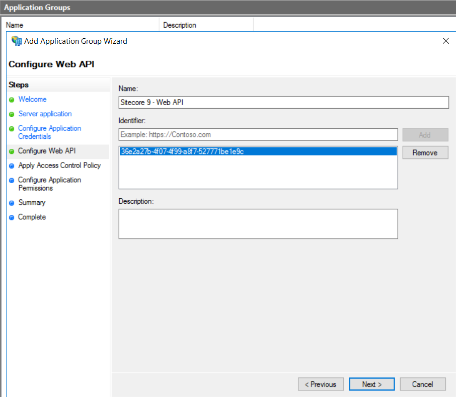Screen dimensions: 456x397
Task: Click the green bullet beside Welcome step
Action: pos(12,100)
